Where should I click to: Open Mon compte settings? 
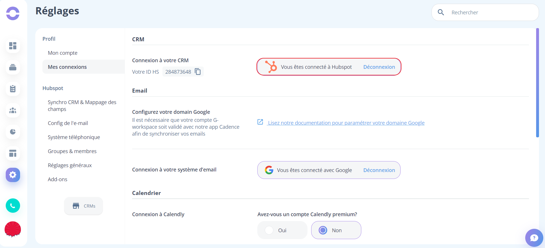click(62, 53)
